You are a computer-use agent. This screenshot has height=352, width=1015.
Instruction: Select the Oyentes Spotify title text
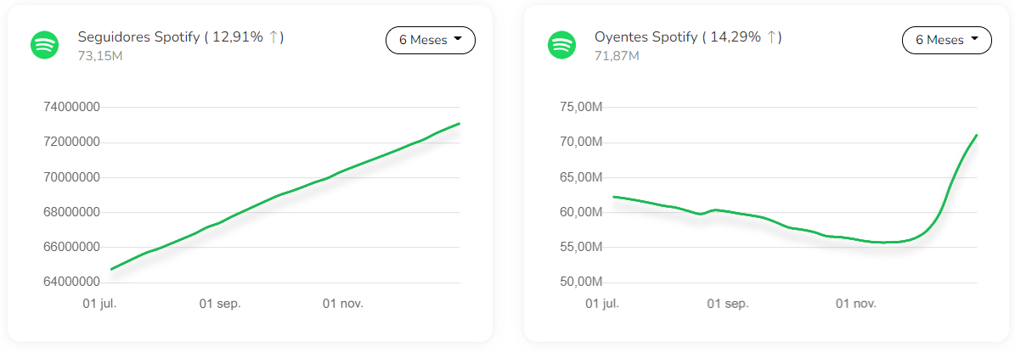[688, 37]
